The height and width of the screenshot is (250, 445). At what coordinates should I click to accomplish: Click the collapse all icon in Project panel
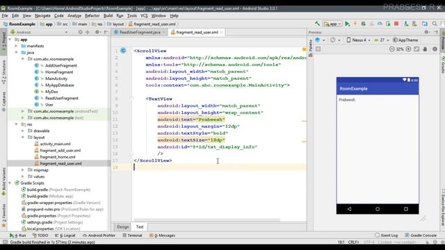tap(88, 32)
